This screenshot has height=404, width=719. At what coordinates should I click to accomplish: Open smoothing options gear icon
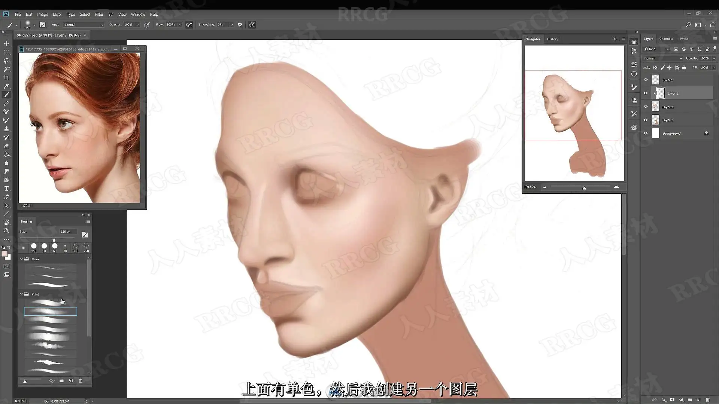(x=240, y=25)
